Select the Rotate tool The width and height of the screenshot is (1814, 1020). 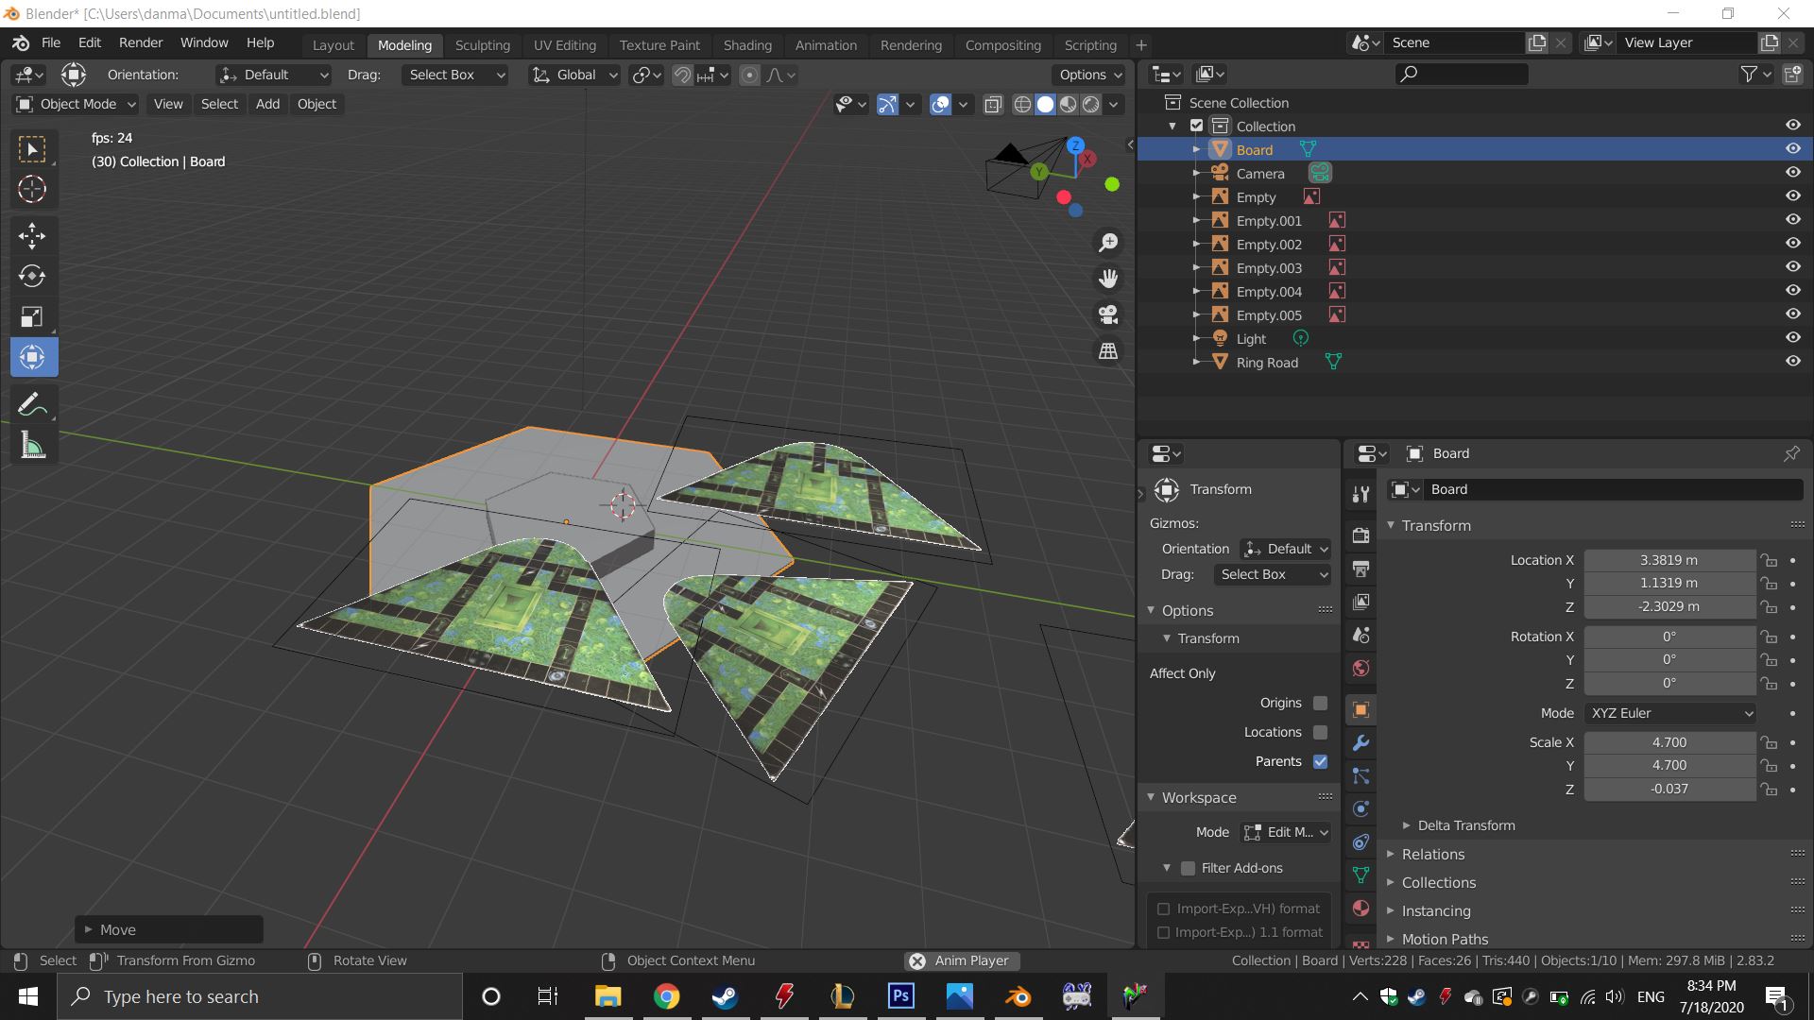32,277
